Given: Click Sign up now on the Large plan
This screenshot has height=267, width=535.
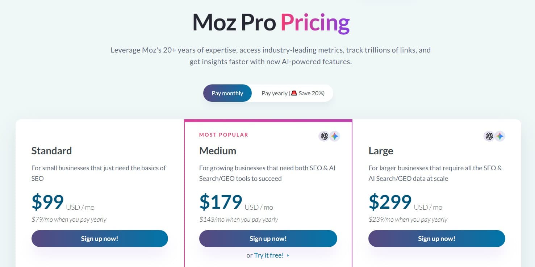Looking at the screenshot, I should coord(436,238).
